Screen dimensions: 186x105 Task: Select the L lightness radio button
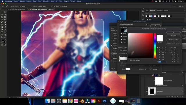(170, 48)
